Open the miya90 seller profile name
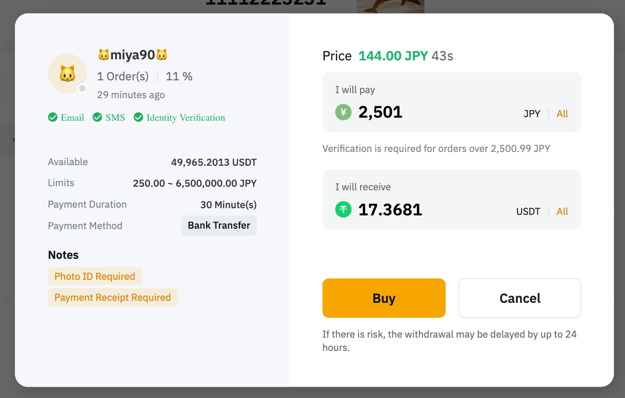The width and height of the screenshot is (625, 398). coord(133,55)
